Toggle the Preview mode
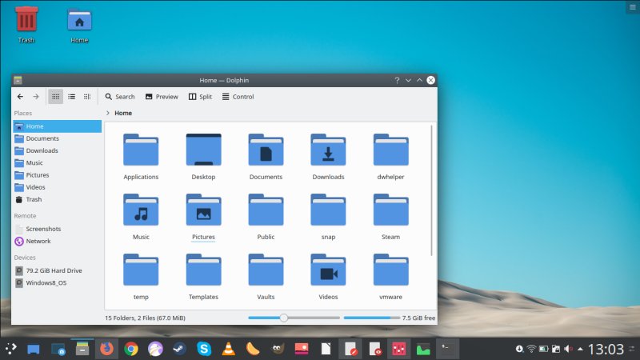 pos(161,97)
